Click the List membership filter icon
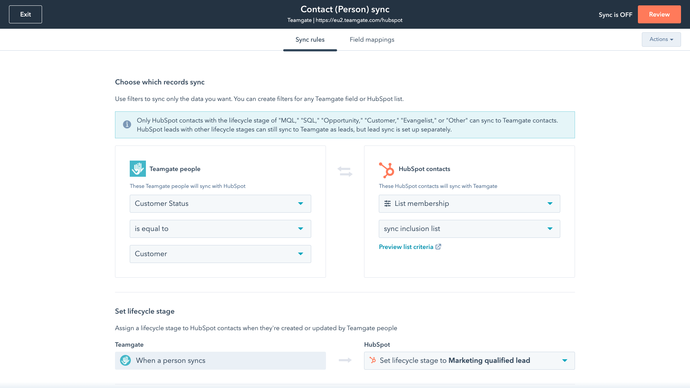This screenshot has width=690, height=388. coord(387,203)
